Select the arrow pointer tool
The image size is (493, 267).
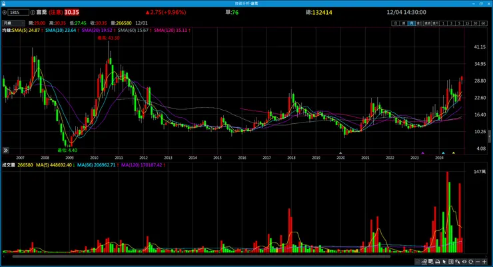pos(444,262)
